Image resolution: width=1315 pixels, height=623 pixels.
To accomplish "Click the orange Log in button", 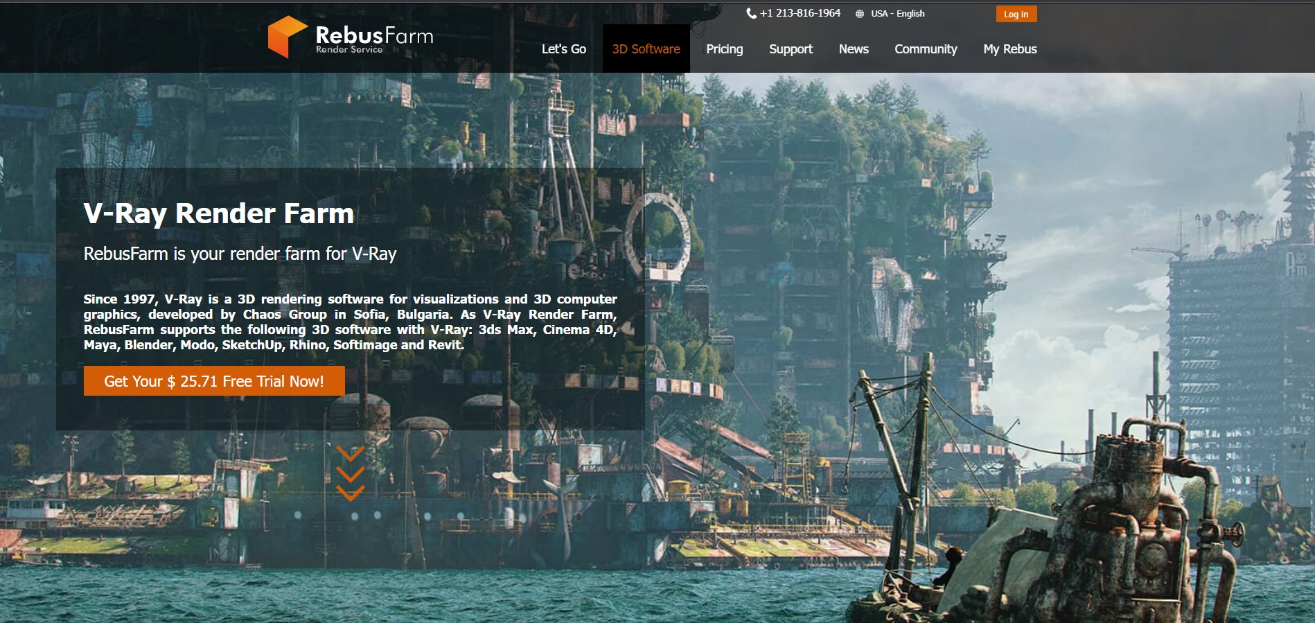I will pos(1016,14).
